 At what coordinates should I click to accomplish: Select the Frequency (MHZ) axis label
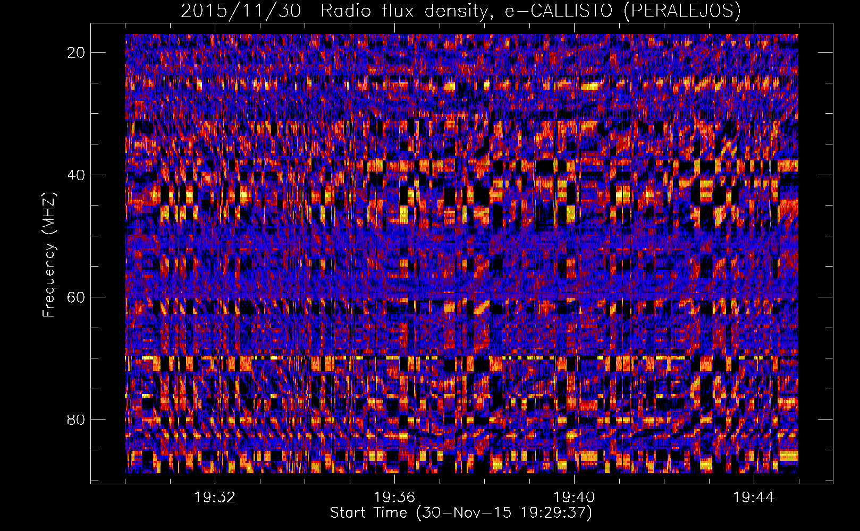coord(48,255)
